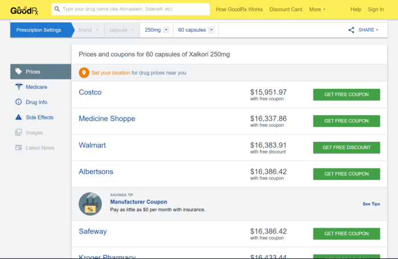Get free discount for Walmart
This screenshot has height=259, width=398.
pos(346,147)
